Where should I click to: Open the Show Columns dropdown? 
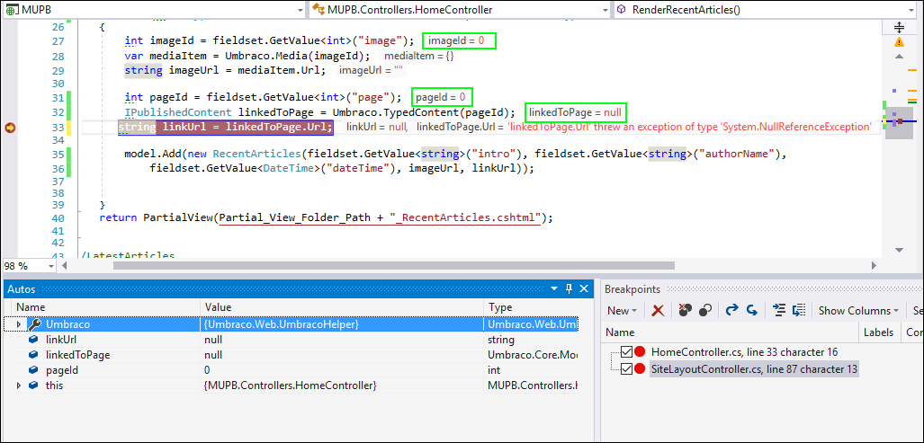[x=858, y=311]
